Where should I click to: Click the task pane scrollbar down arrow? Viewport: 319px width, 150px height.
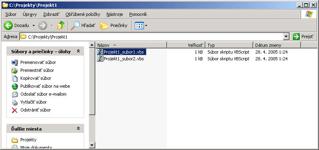[x=92, y=145]
